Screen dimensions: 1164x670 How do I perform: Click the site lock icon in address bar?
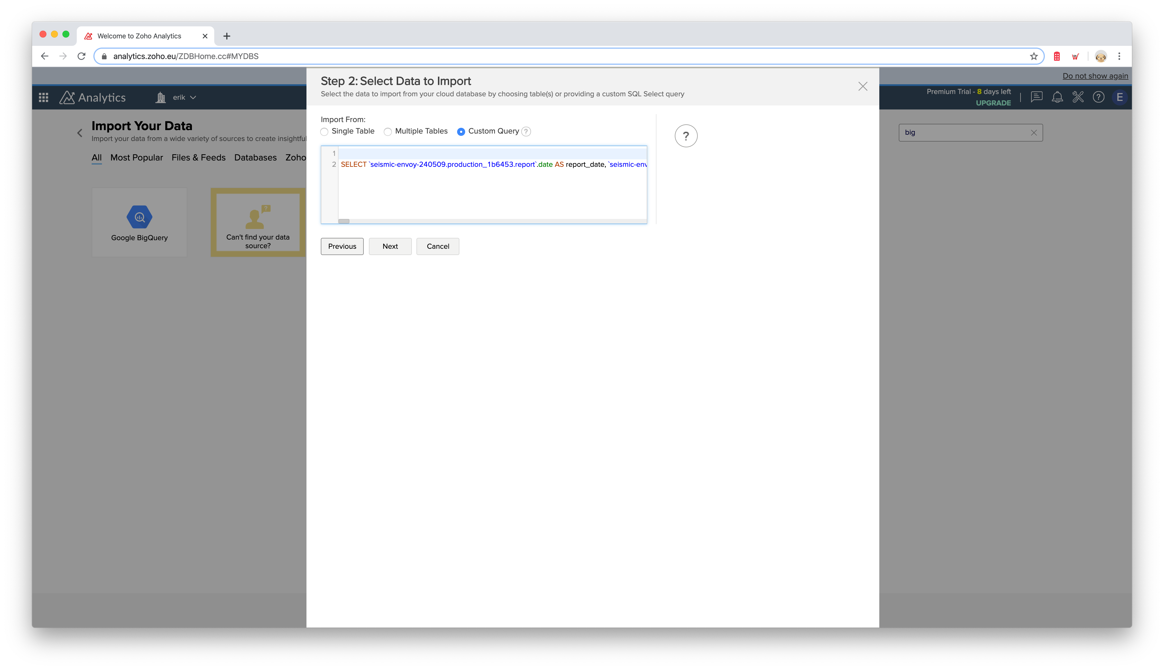point(104,56)
